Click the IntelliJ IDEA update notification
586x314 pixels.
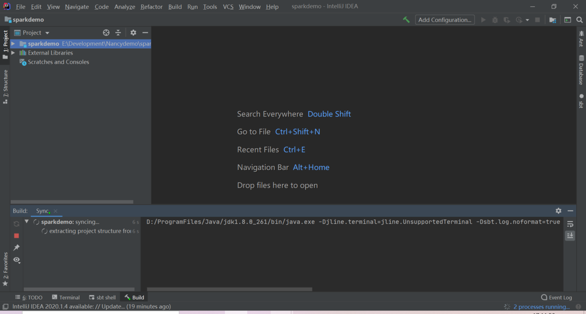click(x=91, y=307)
